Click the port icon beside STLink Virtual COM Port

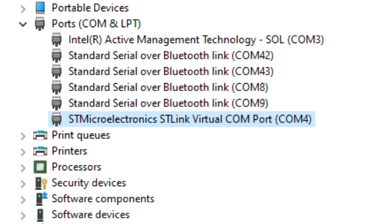pyautogui.click(x=57, y=119)
